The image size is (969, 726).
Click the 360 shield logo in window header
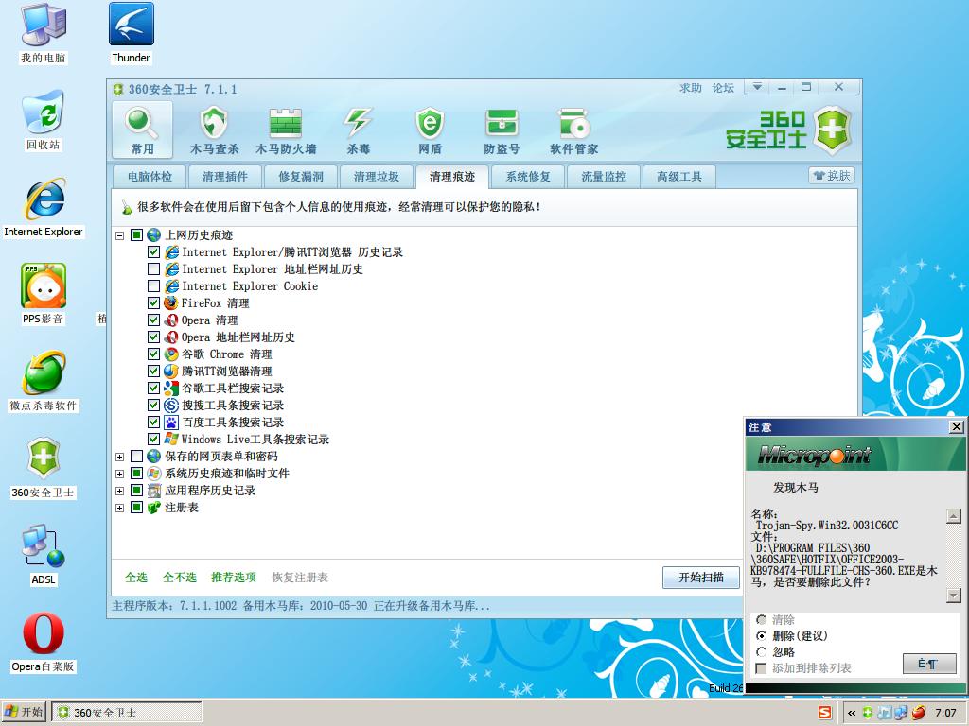(832, 130)
